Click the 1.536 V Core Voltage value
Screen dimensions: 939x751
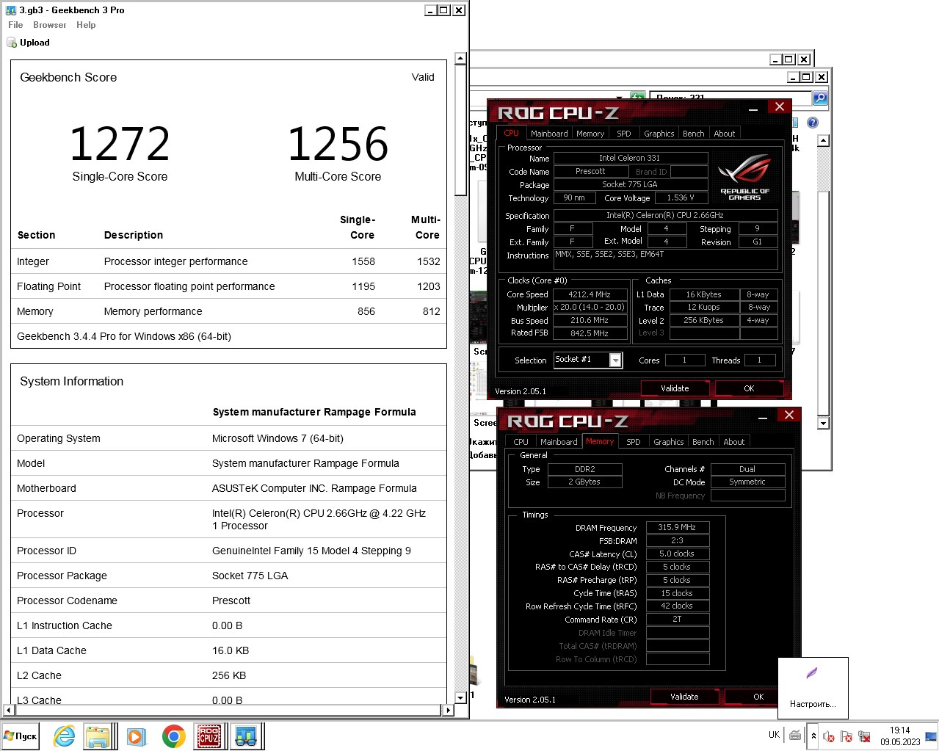pyautogui.click(x=681, y=197)
